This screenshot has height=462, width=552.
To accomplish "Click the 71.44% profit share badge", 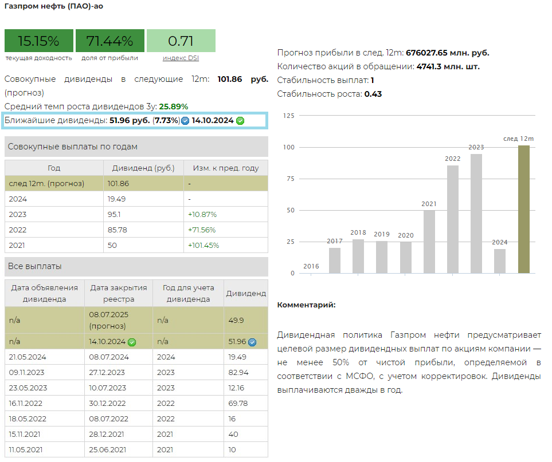I will pos(109,41).
